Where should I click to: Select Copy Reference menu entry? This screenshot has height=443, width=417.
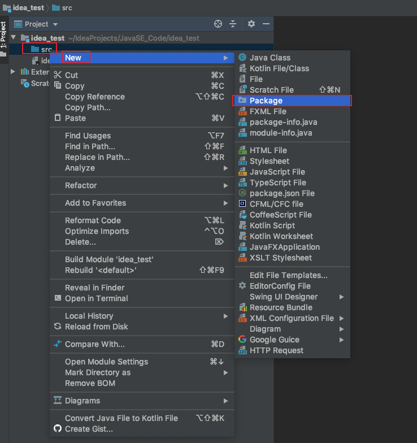142,97
